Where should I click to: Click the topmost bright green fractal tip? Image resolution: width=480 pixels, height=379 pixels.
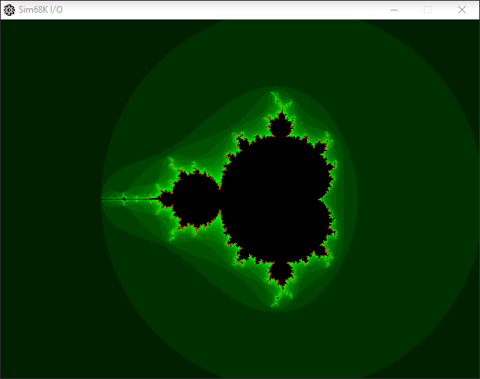pyautogui.click(x=275, y=93)
